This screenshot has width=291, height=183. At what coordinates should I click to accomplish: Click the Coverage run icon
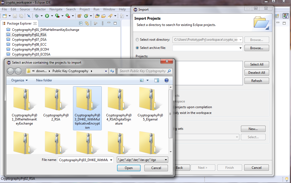point(57,16)
